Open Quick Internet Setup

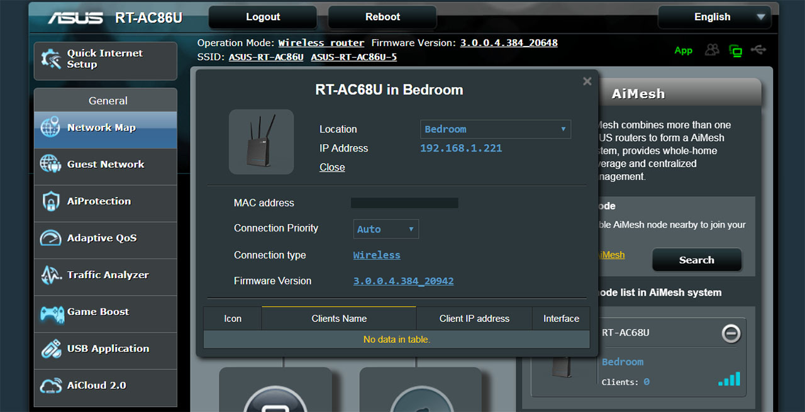click(x=106, y=61)
